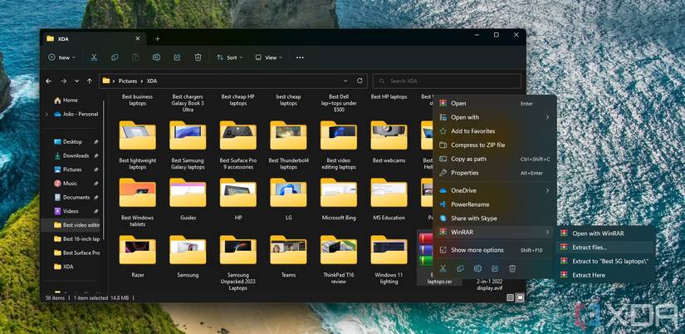Select Downloads in the sidebar
685x334 pixels.
[x=72, y=155]
